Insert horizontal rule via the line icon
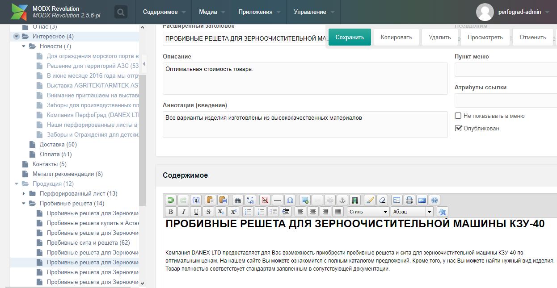 click(x=278, y=200)
